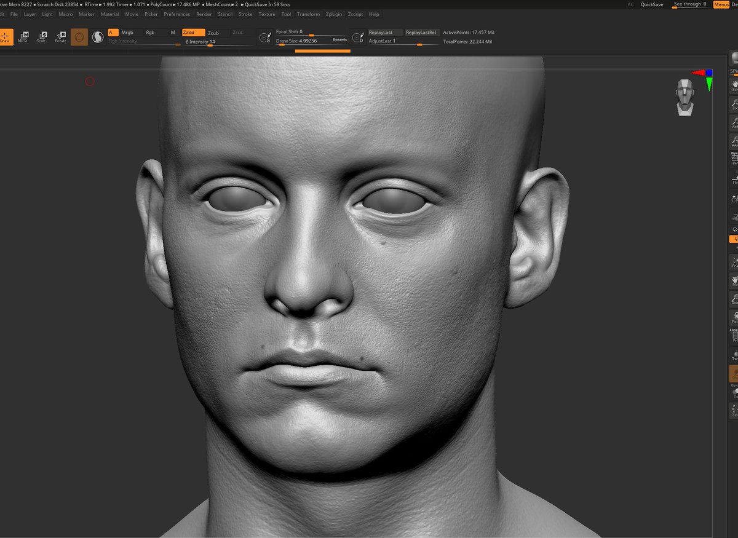Select the Zoom magnifier icon below Scroll
Screen dimensions: 738x538
tap(734, 105)
